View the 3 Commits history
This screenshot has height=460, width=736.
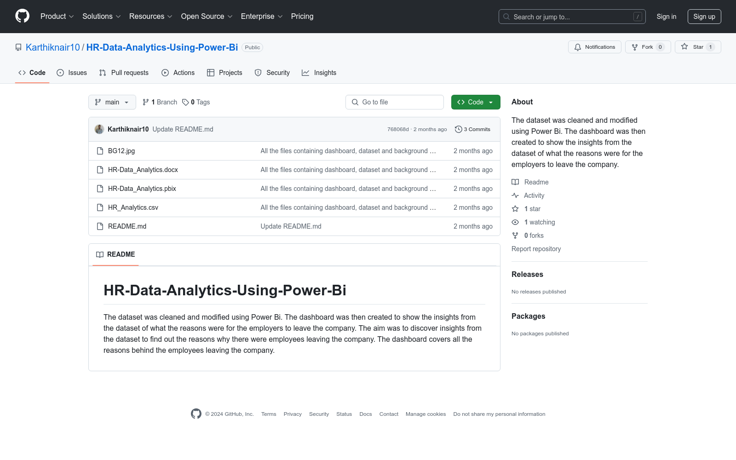(473, 129)
